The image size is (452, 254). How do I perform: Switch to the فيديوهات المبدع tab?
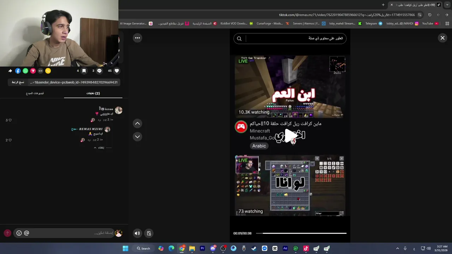(35, 93)
